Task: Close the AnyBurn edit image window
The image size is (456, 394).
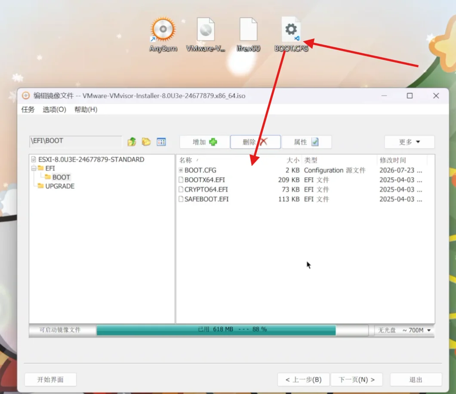Action: [436, 95]
